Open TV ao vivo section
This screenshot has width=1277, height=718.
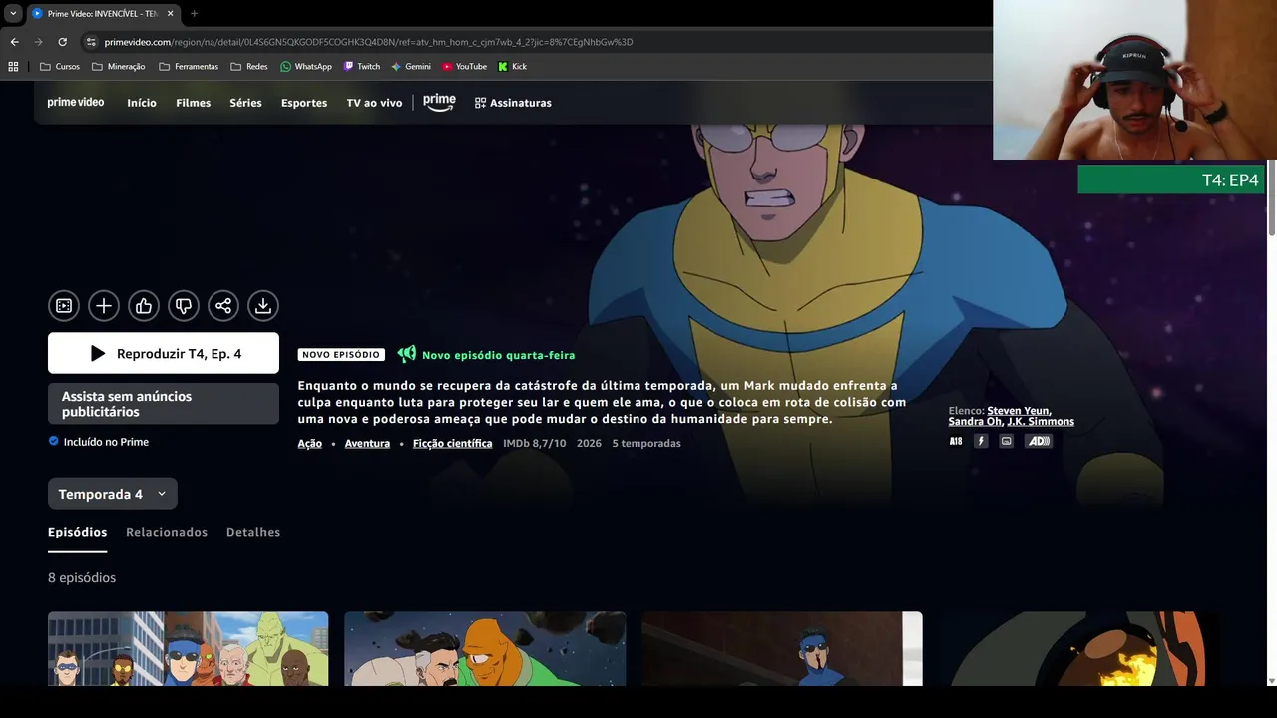(x=374, y=103)
